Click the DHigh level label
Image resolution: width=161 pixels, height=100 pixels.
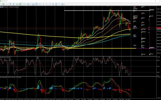pyautogui.click(x=135, y=9)
